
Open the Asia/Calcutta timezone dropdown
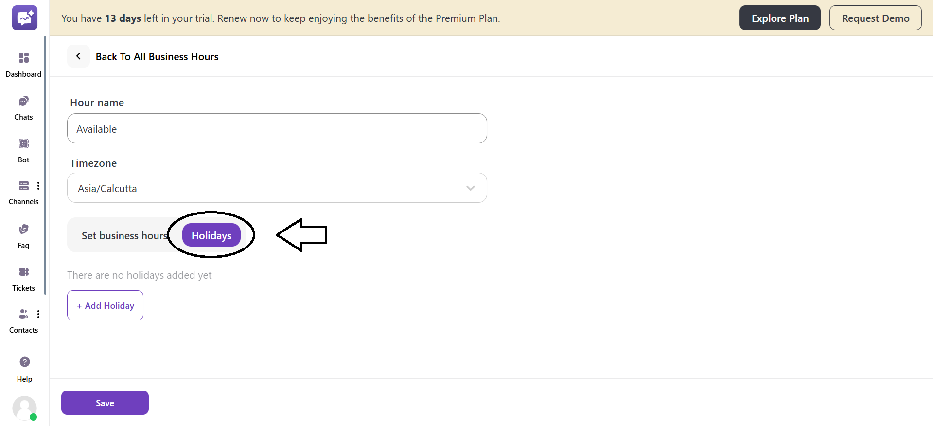click(277, 188)
